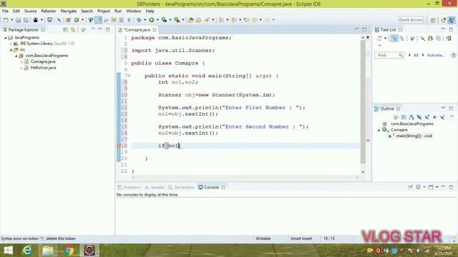Click the editor vertical scrollbar down arrow
This screenshot has width=458, height=257.
tap(363, 172)
